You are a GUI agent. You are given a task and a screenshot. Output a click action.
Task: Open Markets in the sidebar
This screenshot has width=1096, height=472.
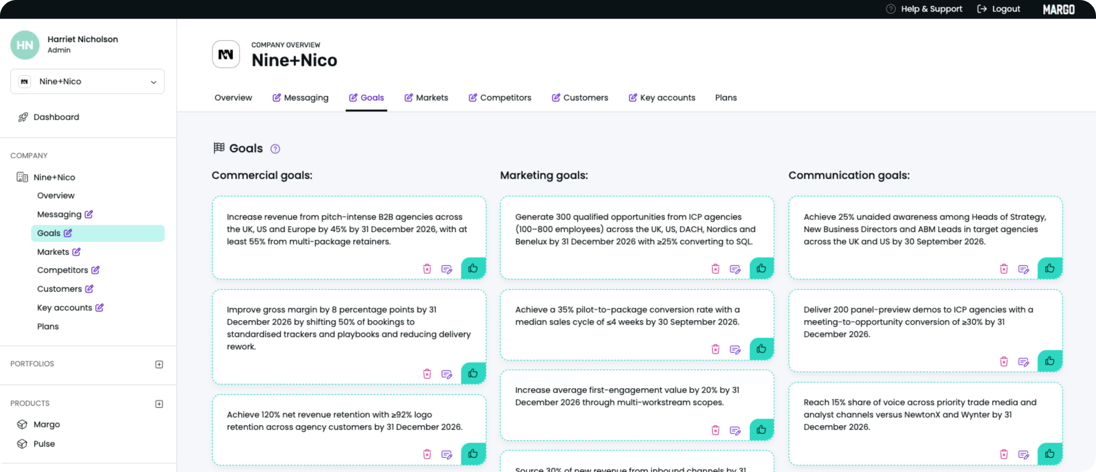coord(59,252)
